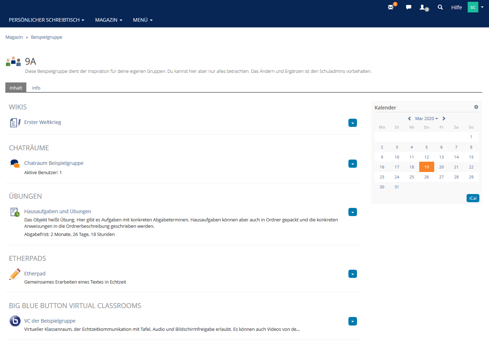This screenshot has height=355, width=489.
Task: Select day 26 in the calendar
Action: click(426, 177)
